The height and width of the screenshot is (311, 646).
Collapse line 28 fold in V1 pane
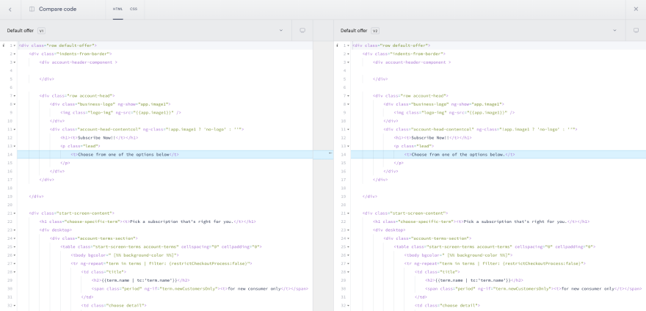tap(15, 272)
